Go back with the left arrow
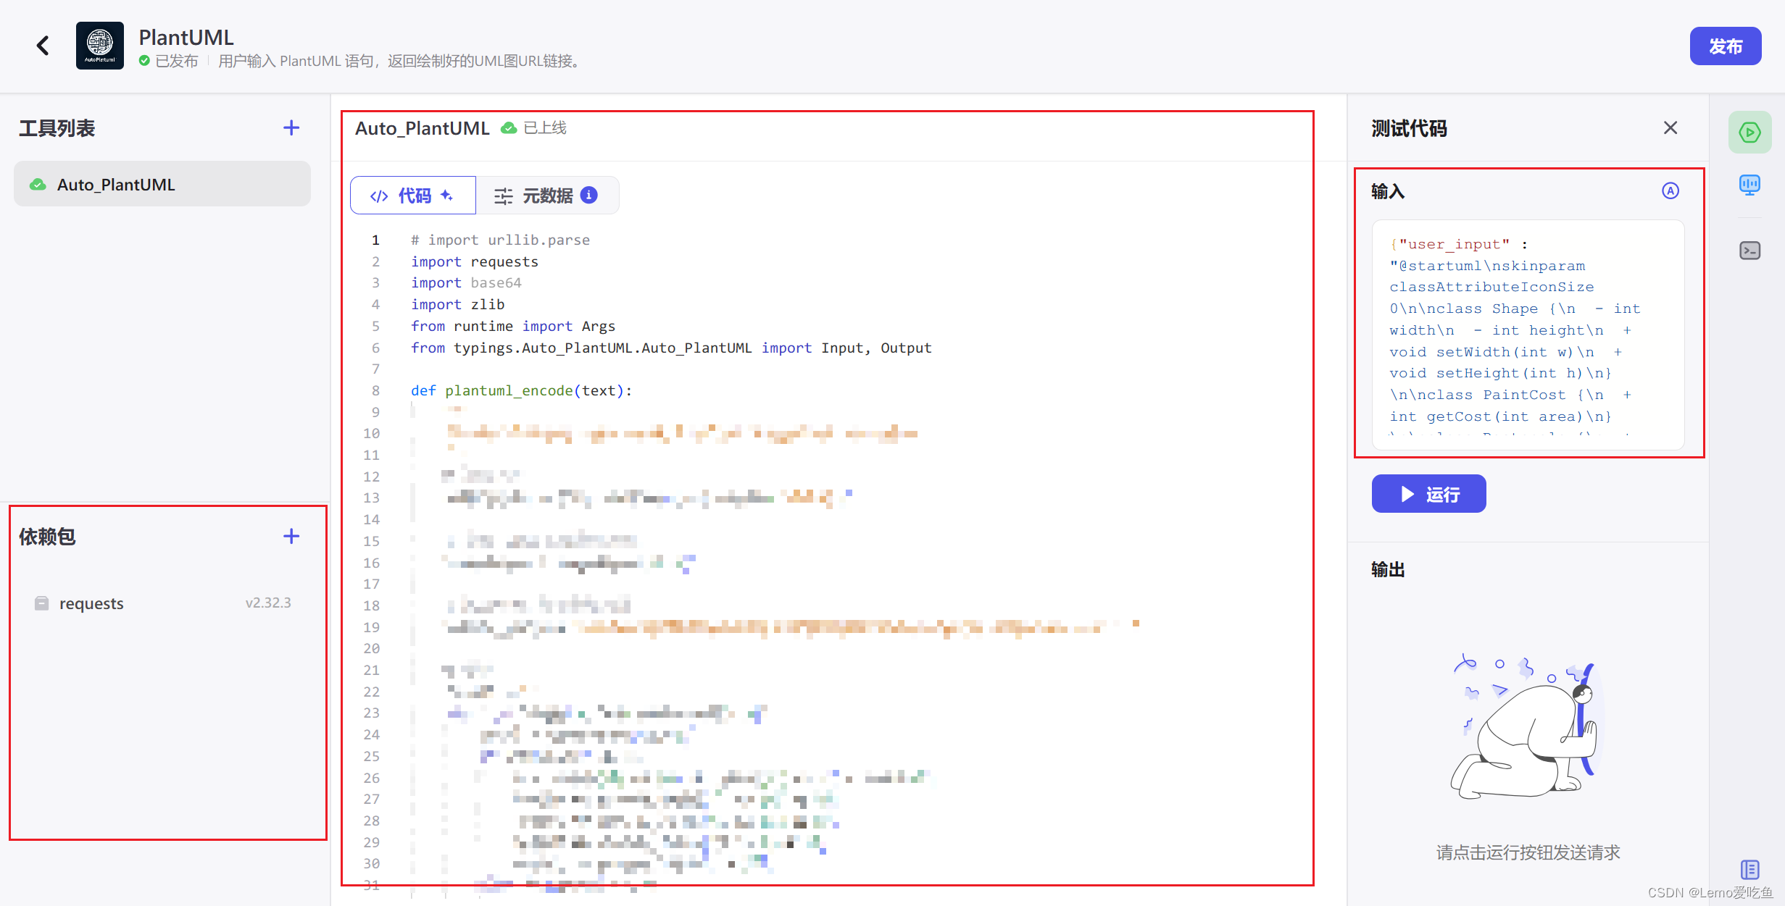 [x=43, y=46]
